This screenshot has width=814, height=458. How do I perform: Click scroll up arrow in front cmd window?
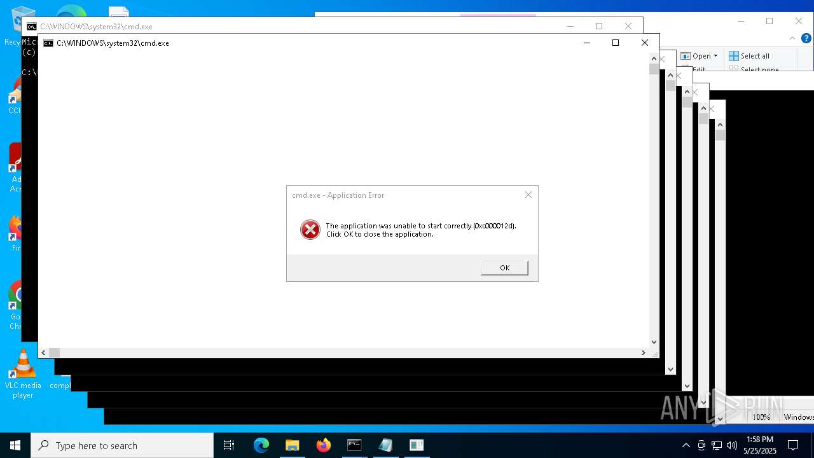click(654, 59)
